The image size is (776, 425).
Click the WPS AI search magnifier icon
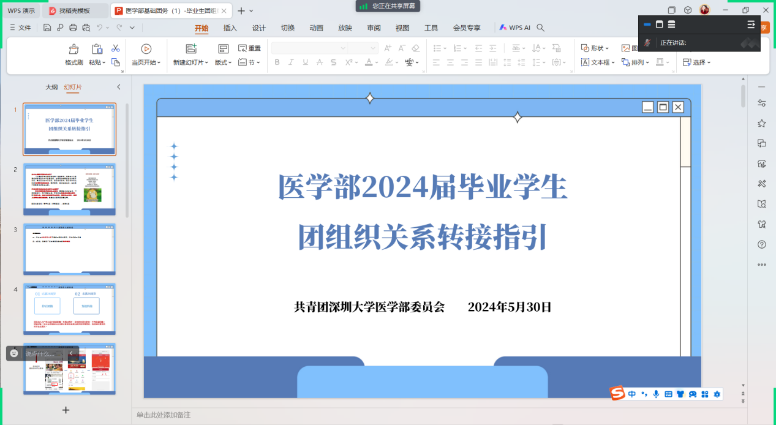540,28
